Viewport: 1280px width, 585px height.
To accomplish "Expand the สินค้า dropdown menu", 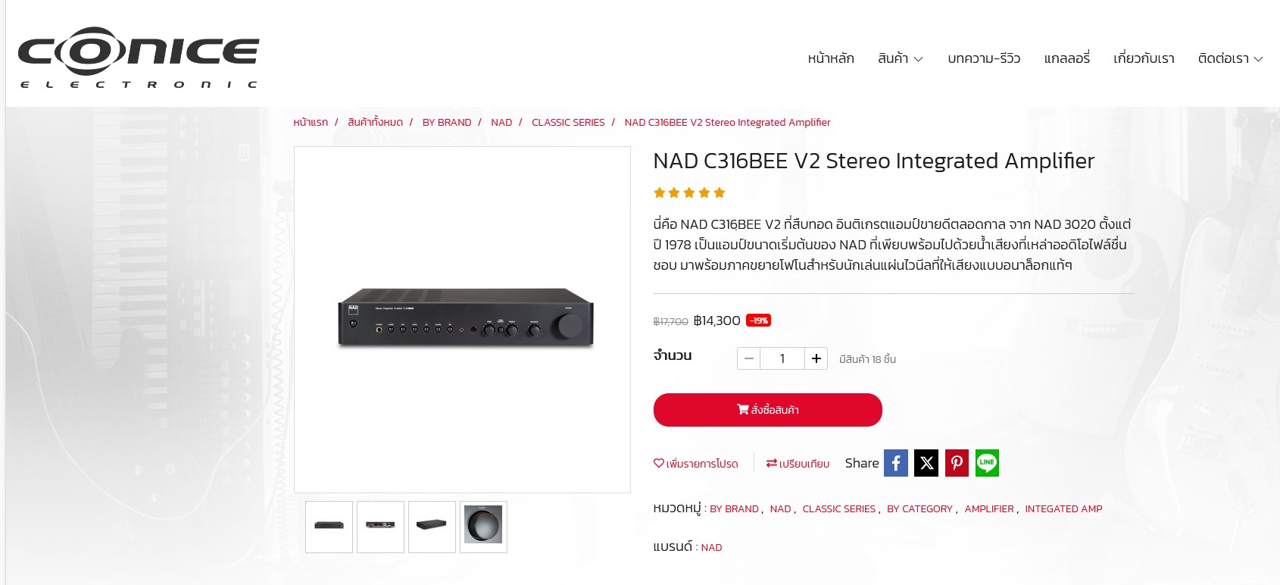I will point(900,58).
